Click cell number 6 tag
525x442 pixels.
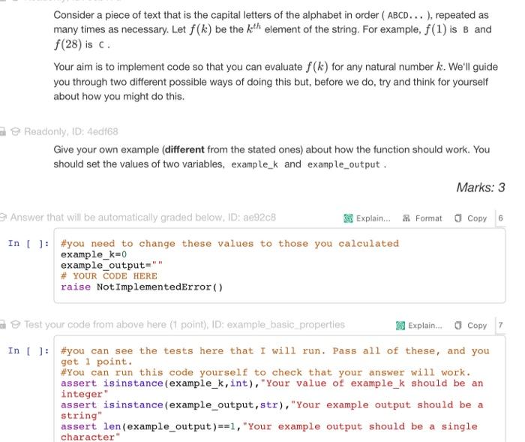coord(500,218)
